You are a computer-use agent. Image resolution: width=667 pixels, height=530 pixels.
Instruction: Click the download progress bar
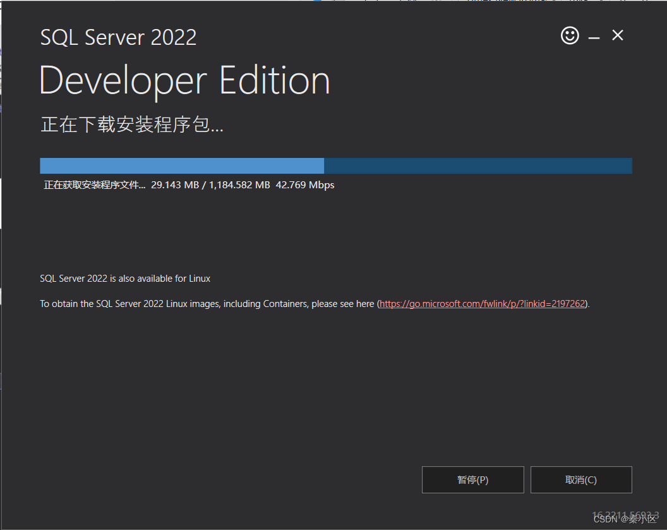click(x=335, y=166)
